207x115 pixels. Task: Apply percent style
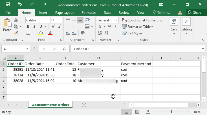point(109,27)
